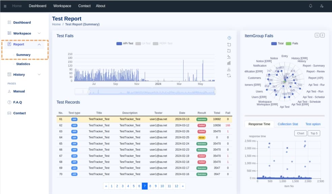Toggle the Fails legend in ItemGroup chart
This screenshot has width=332, height=194.
(292, 44)
